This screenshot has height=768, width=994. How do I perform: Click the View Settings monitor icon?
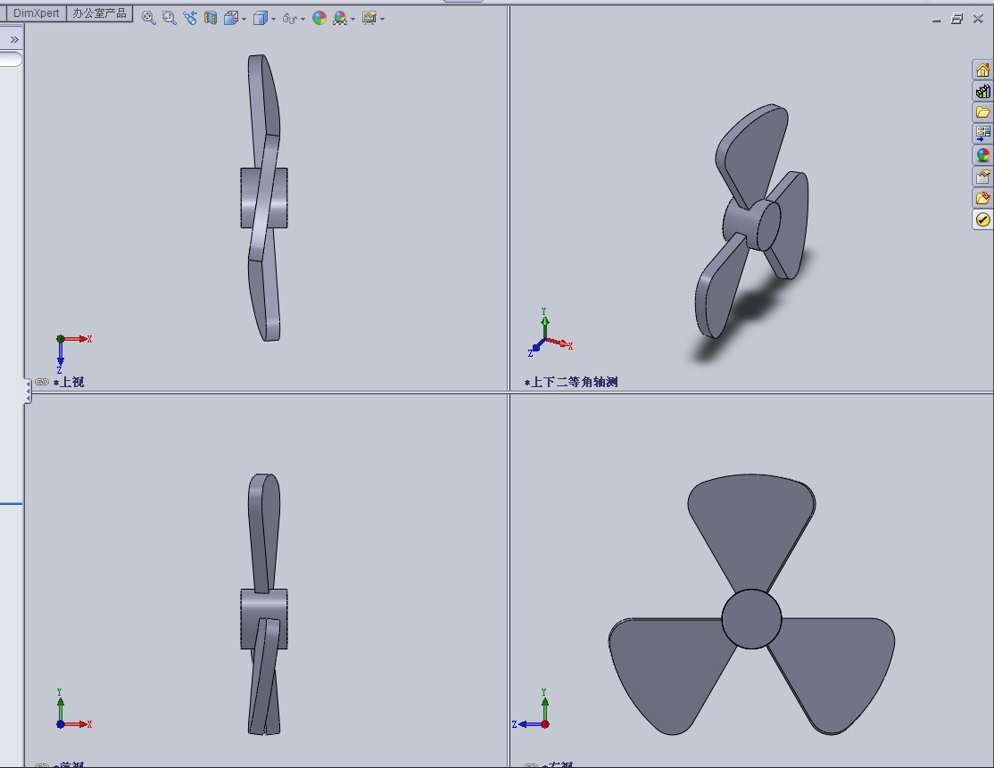click(369, 19)
